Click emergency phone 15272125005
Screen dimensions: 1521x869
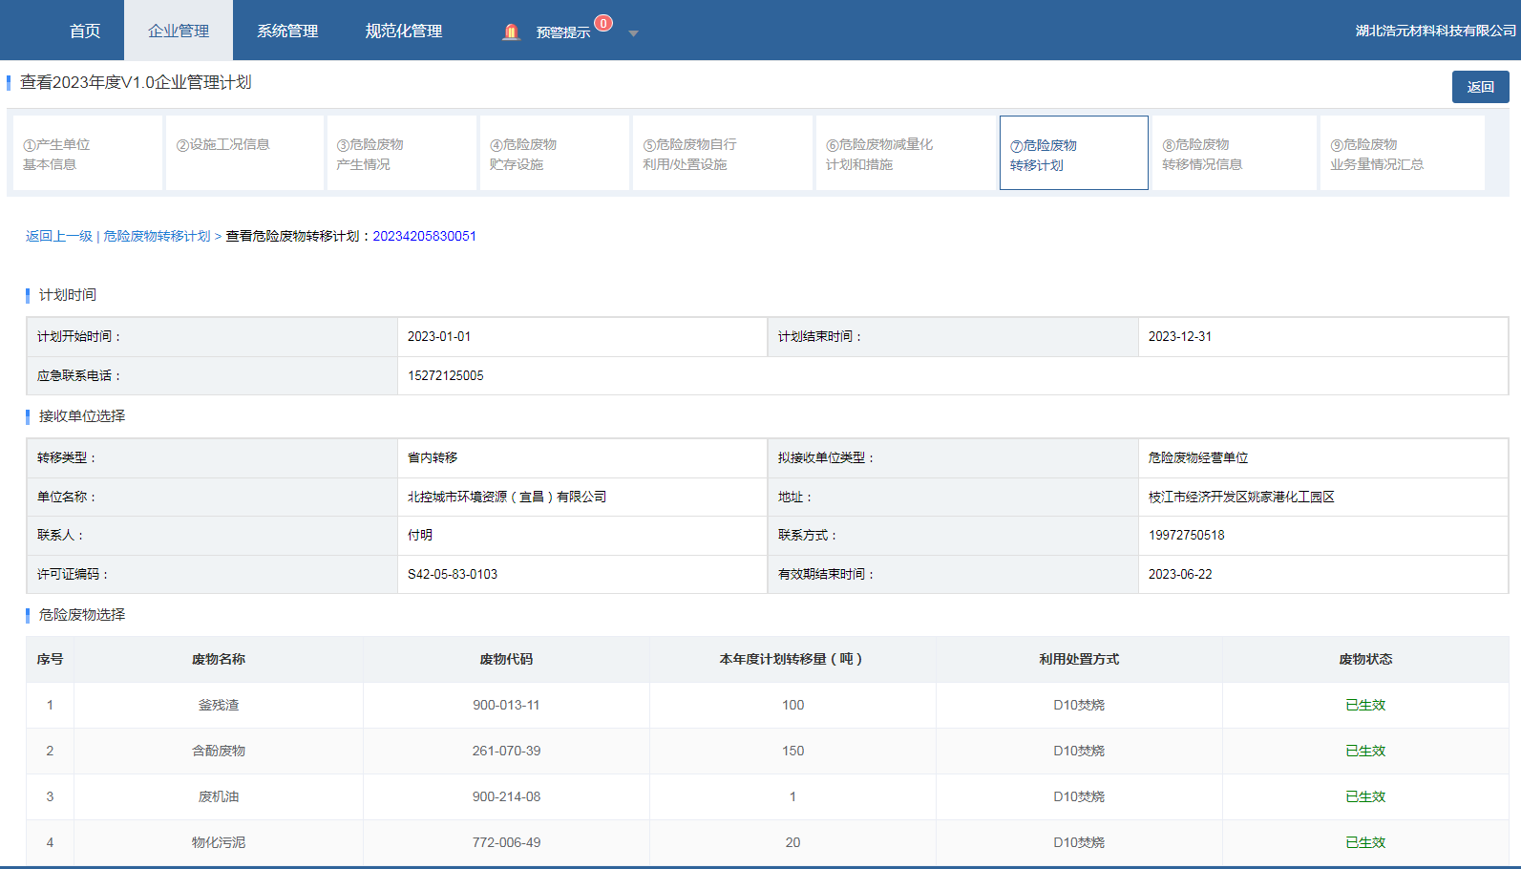[446, 376]
